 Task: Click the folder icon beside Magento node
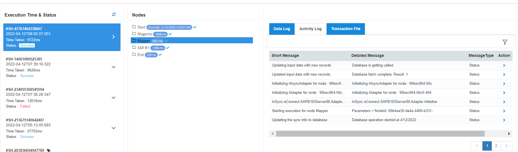coord(134,34)
